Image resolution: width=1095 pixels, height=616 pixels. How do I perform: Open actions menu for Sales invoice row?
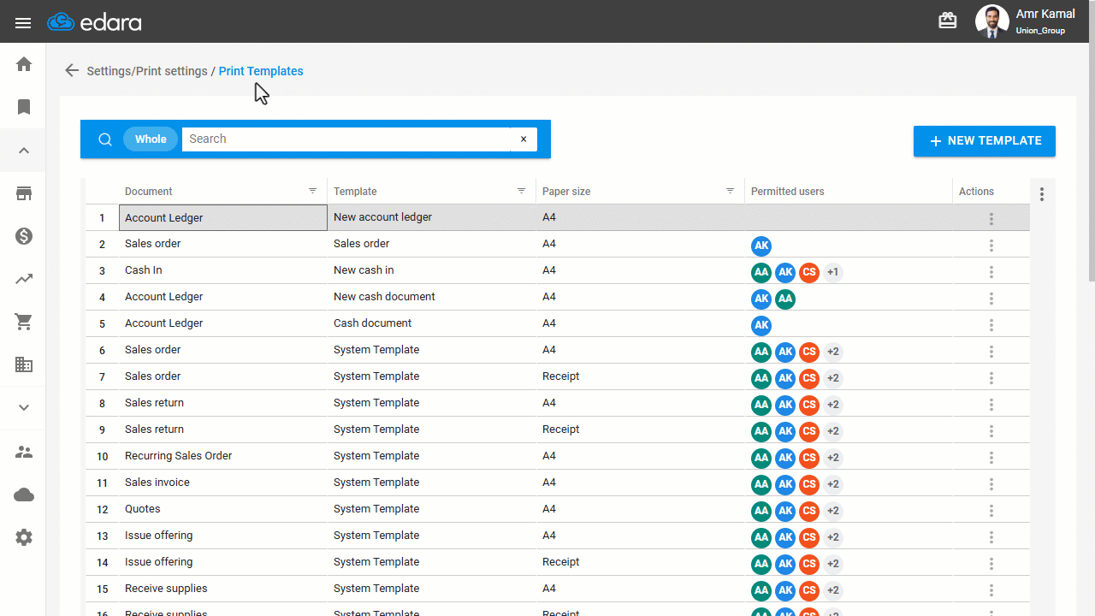tap(991, 484)
